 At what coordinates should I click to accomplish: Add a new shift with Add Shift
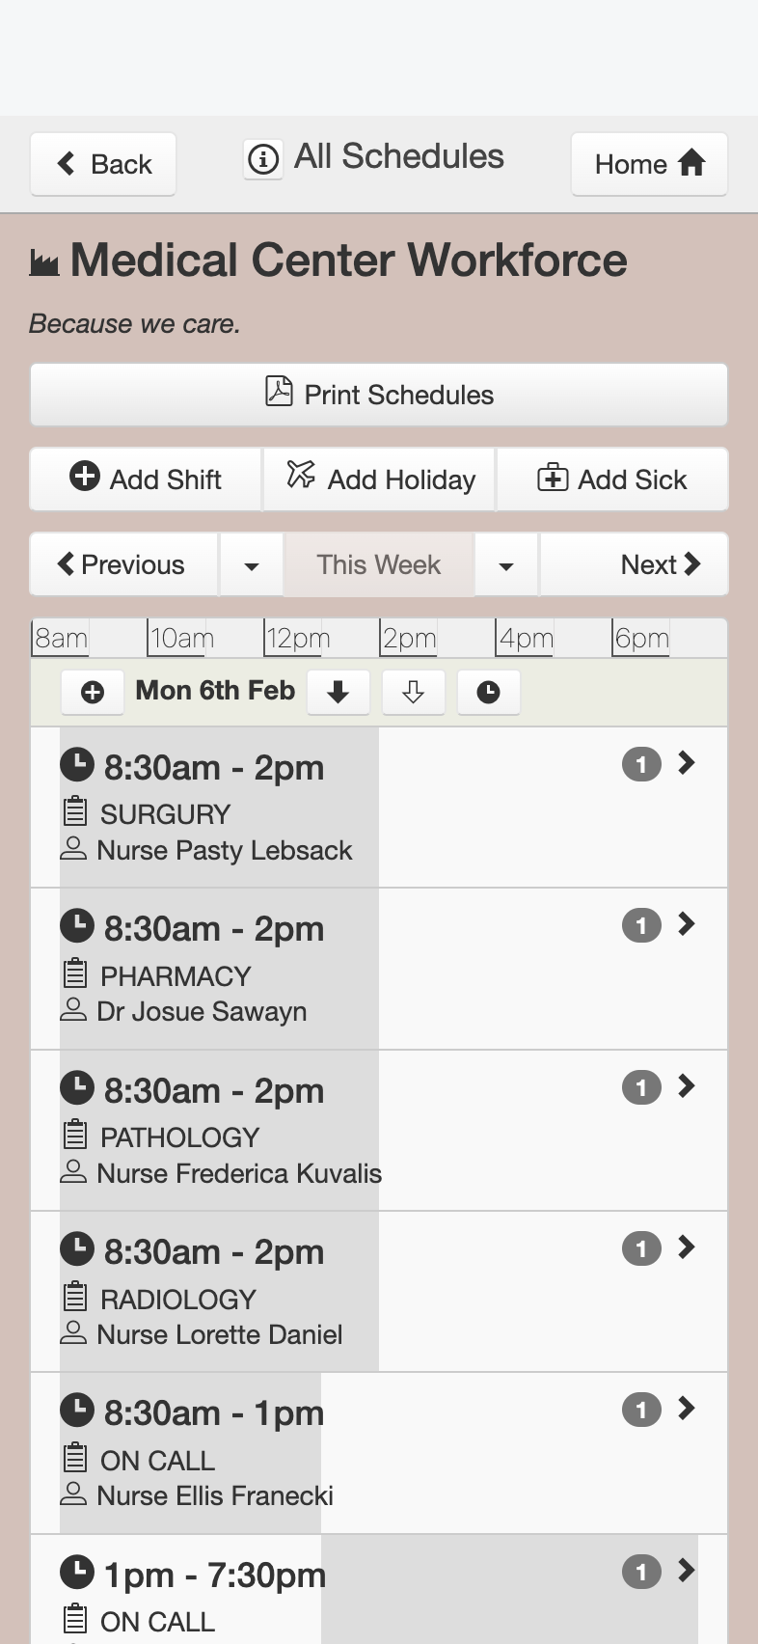[146, 479]
